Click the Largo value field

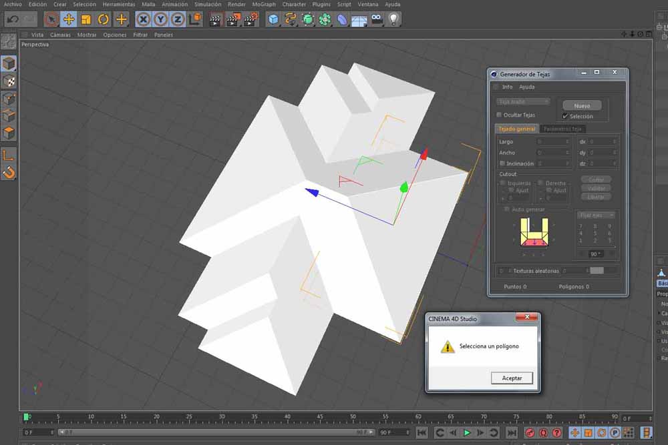click(553, 141)
